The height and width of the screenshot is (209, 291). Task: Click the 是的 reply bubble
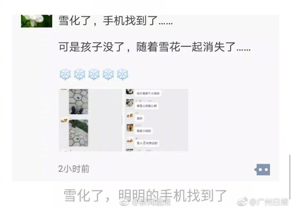(x=140, y=118)
